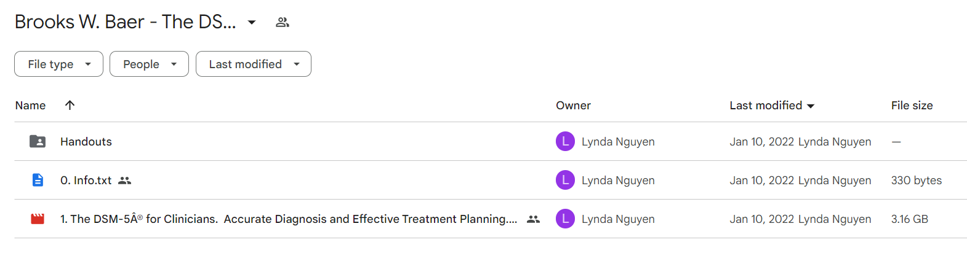Open the Handouts folder
Image resolution: width=967 pixels, height=253 pixels.
86,142
